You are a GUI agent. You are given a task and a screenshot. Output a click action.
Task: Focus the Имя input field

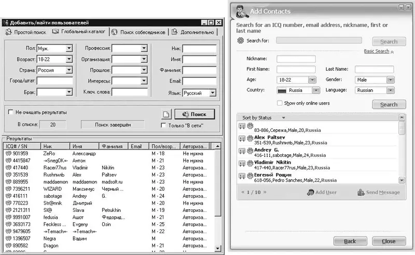tap(199, 59)
